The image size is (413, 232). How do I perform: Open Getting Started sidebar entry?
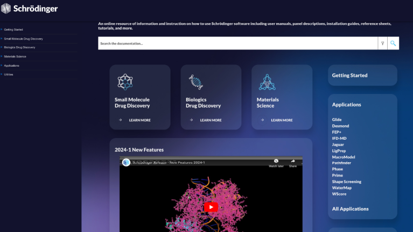coord(13,30)
